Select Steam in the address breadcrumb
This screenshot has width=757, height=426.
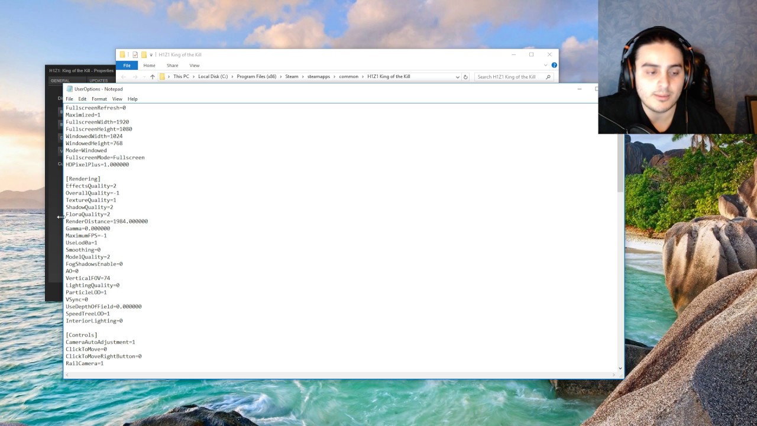[x=292, y=77]
